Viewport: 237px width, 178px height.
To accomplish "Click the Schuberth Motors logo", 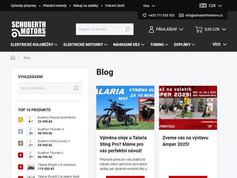I will (29, 29).
